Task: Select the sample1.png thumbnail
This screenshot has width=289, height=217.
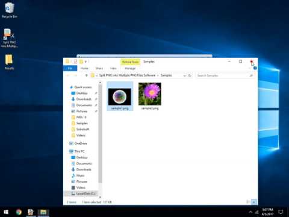Action: 120,96
